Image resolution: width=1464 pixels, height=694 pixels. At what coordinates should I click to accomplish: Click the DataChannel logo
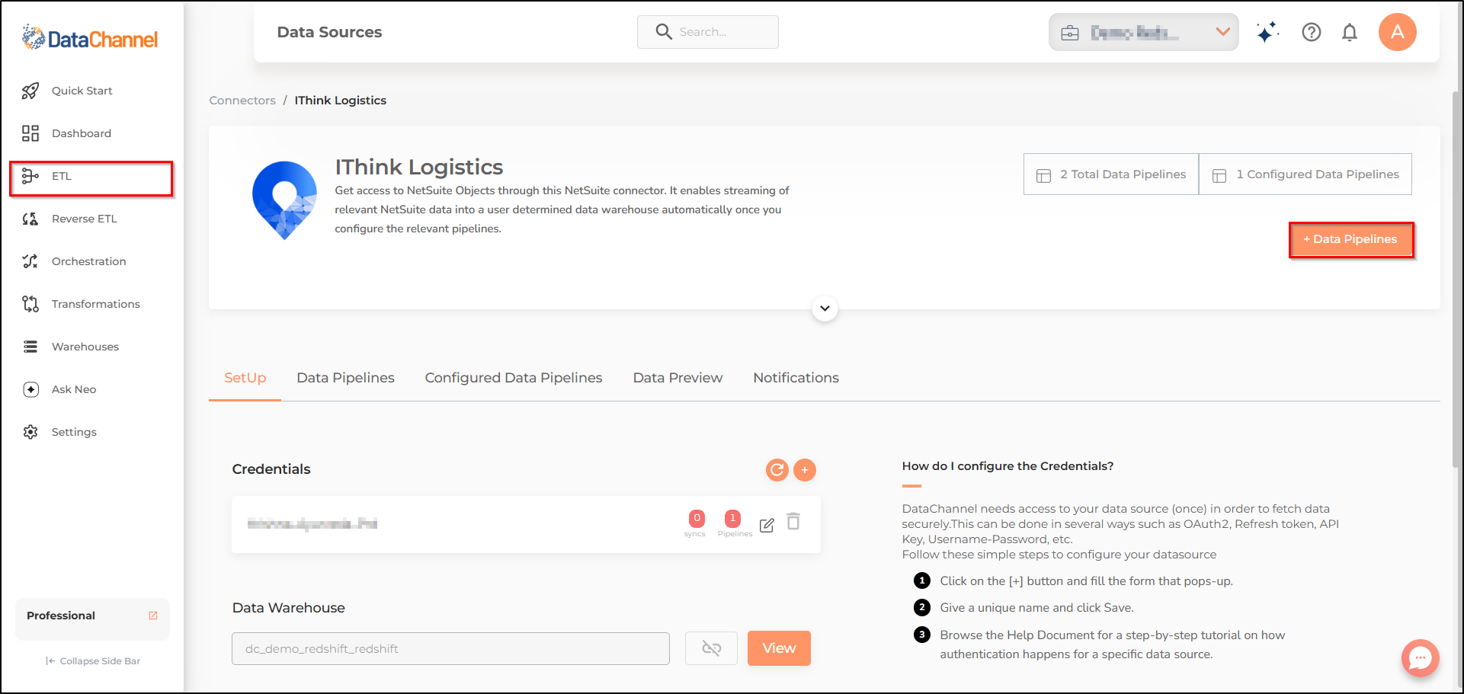coord(90,38)
